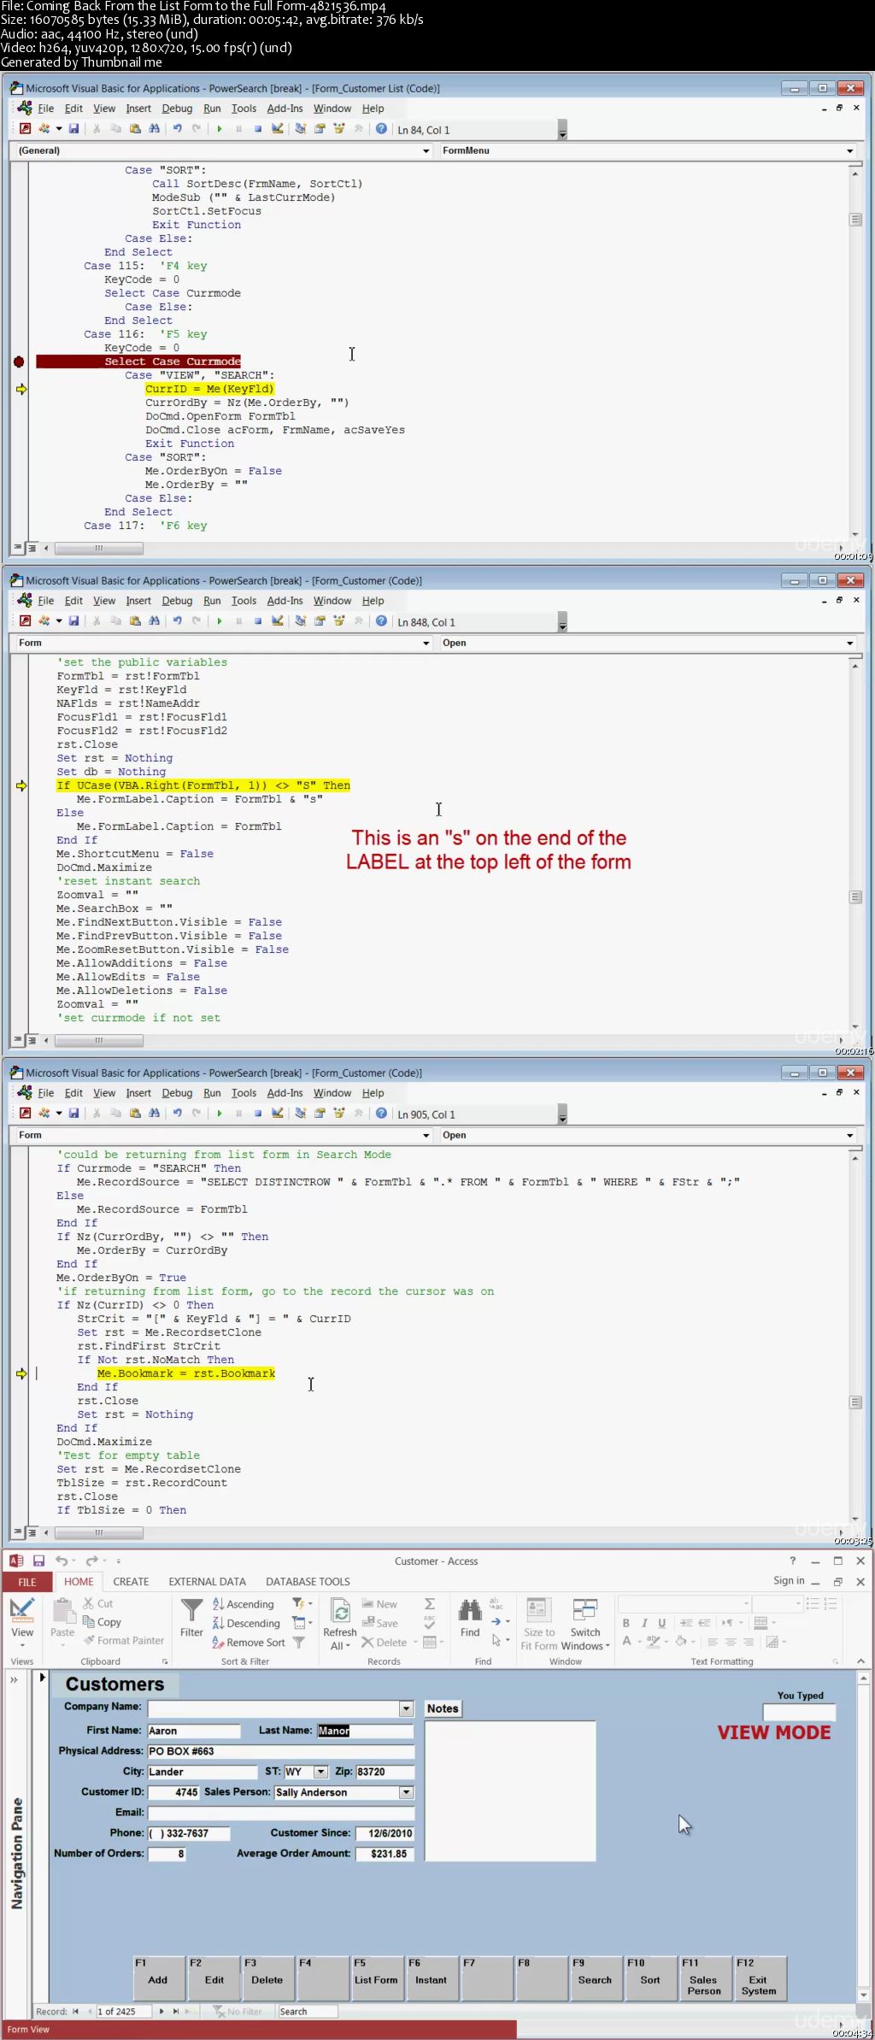Click Save icon in the Ln 848 VBA window

point(74,621)
